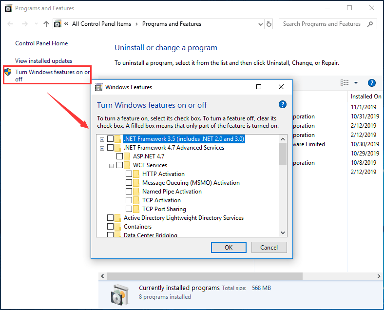Open Control Panel Home link
This screenshot has height=310, width=384.
click(x=41, y=43)
